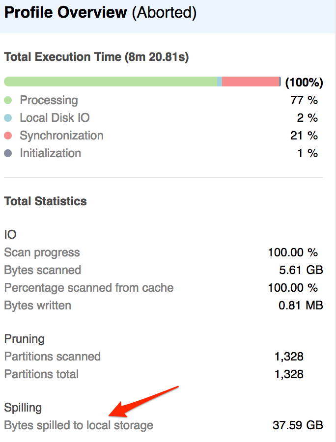Click the gray Initialization legend dot
The width and height of the screenshot is (336, 442).
click(x=8, y=153)
